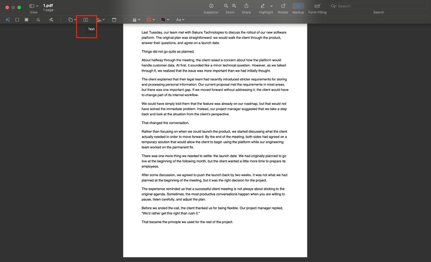This screenshot has width=431, height=262.
Task: Open the Aa Text Style menu
Action: pos(180,20)
